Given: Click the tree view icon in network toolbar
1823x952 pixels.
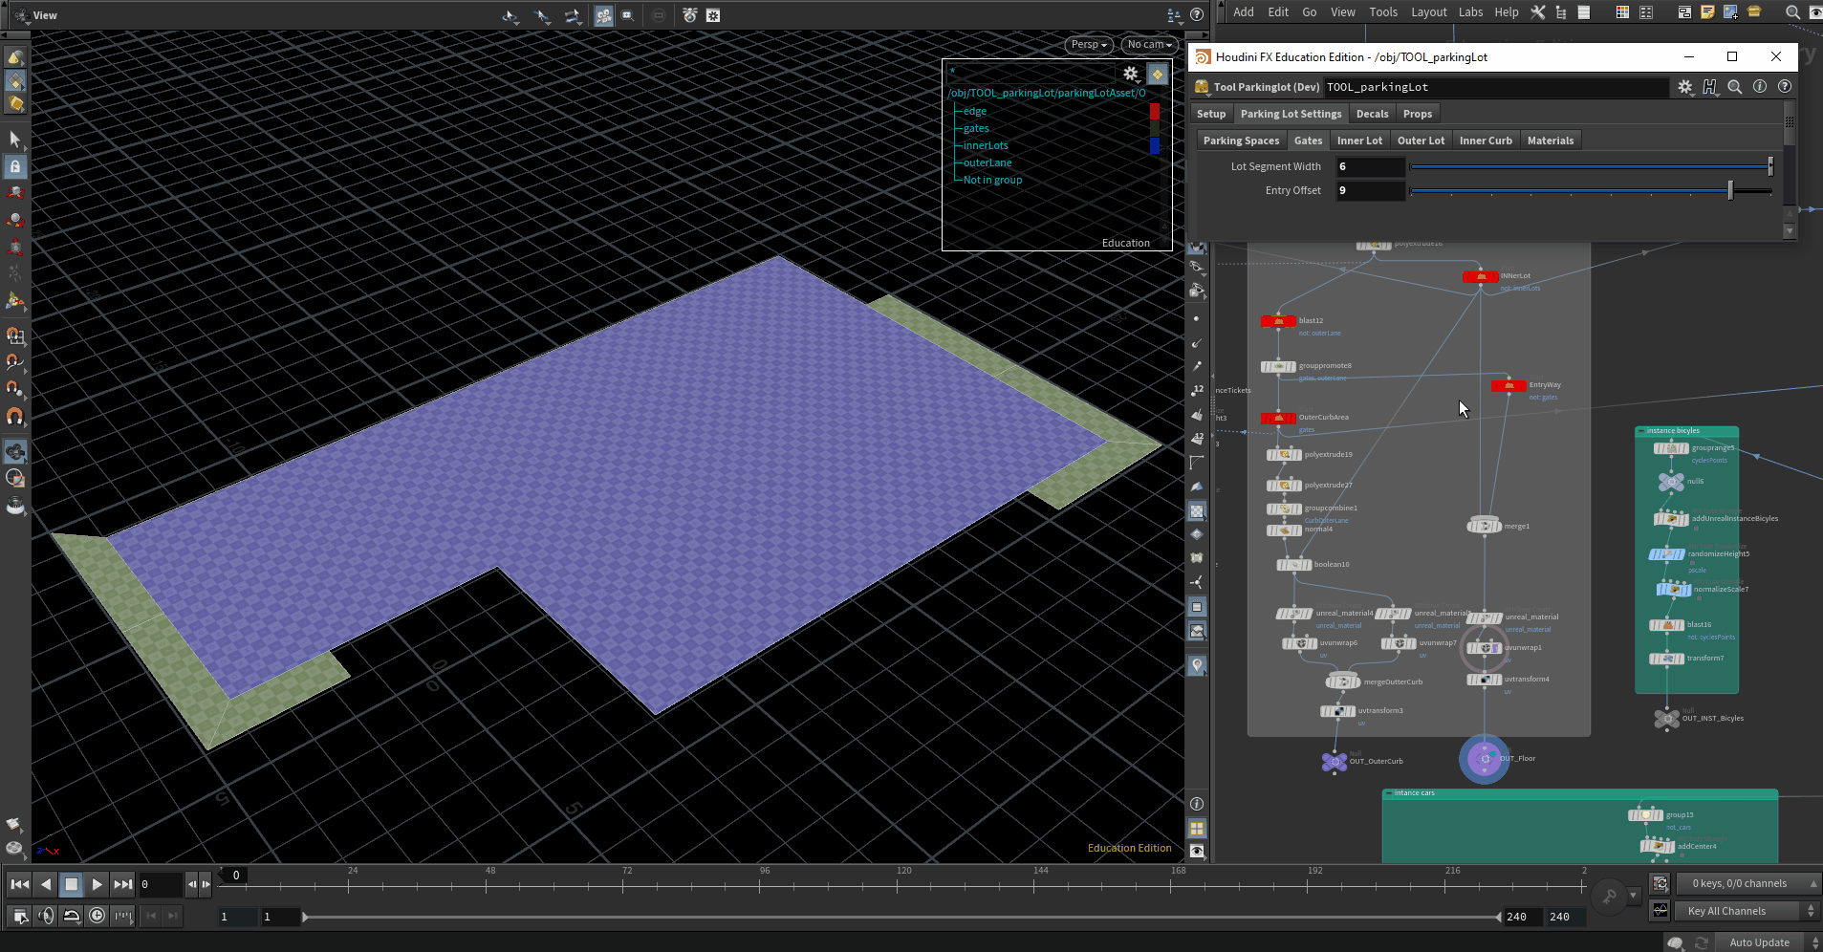Looking at the screenshot, I should tap(1561, 12).
